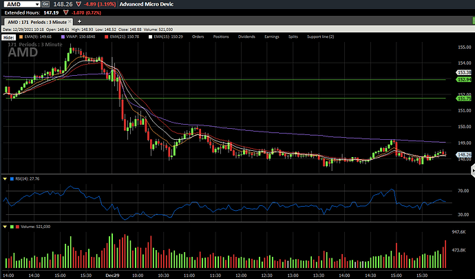Click the red EMA(21) color swatch
The width and height of the screenshot is (475, 279).
(106, 37)
